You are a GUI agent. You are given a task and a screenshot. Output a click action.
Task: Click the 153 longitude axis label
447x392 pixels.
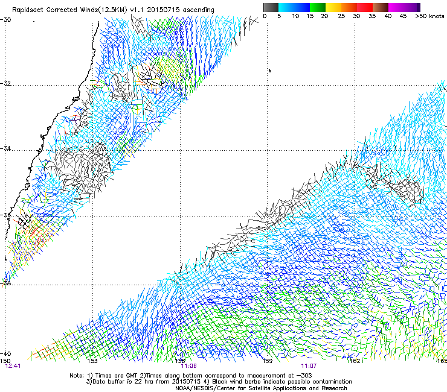(x=92, y=361)
